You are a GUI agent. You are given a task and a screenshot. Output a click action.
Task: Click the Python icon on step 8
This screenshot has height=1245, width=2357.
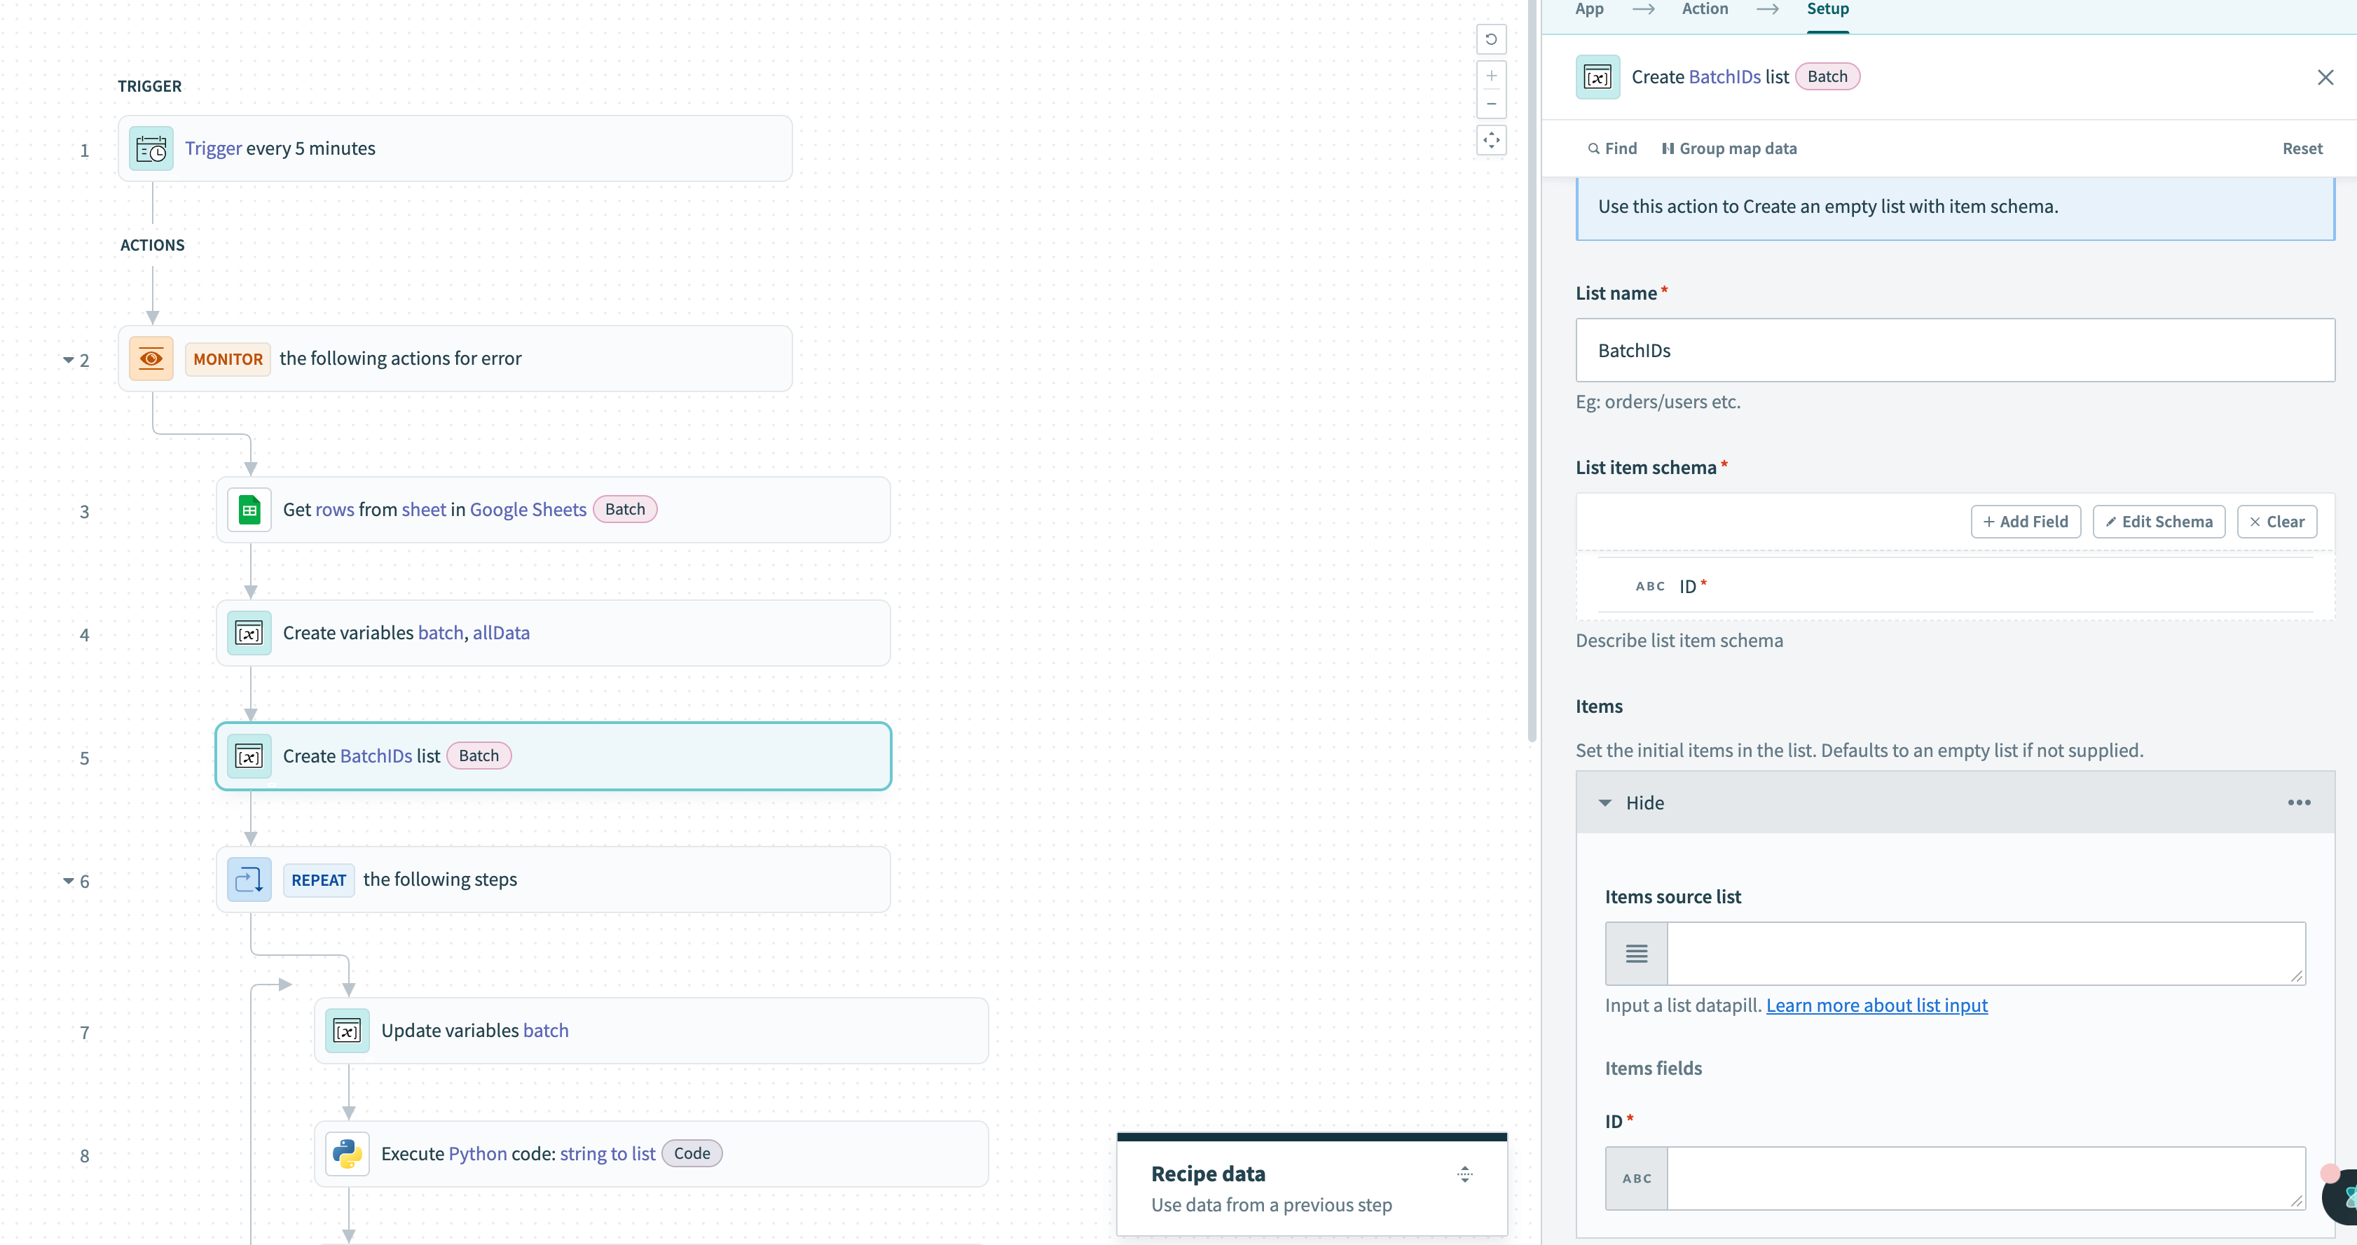point(347,1153)
